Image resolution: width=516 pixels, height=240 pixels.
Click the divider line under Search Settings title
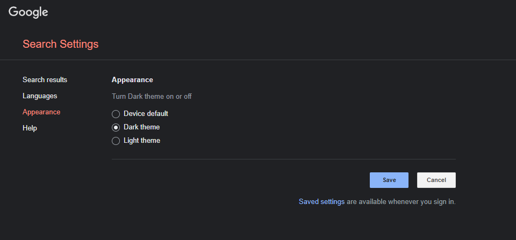click(x=258, y=60)
